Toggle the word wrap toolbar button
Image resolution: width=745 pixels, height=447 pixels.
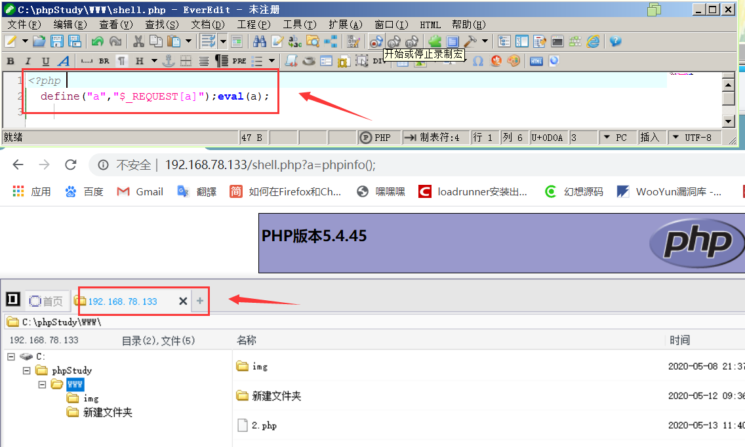pos(208,42)
